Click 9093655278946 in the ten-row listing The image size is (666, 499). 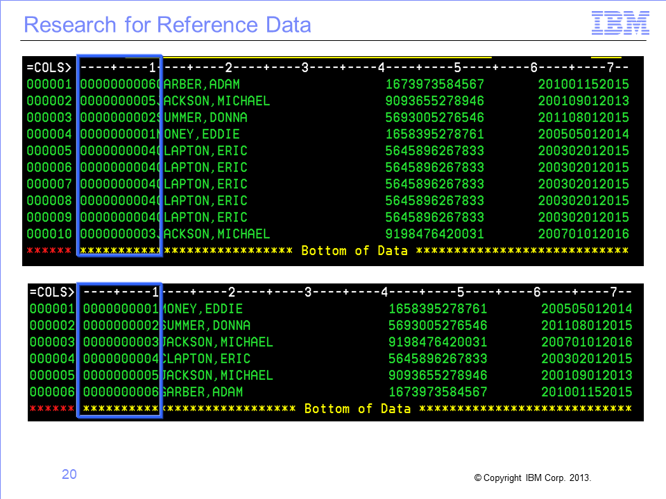click(x=434, y=100)
